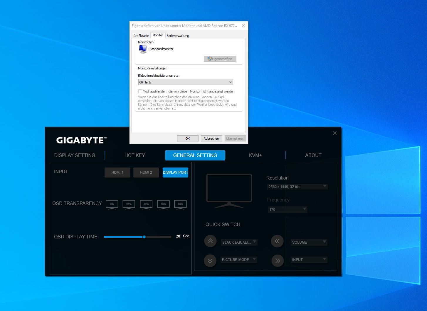Switch to the Grafikkarte tab
427x311 pixels.
(x=141, y=36)
